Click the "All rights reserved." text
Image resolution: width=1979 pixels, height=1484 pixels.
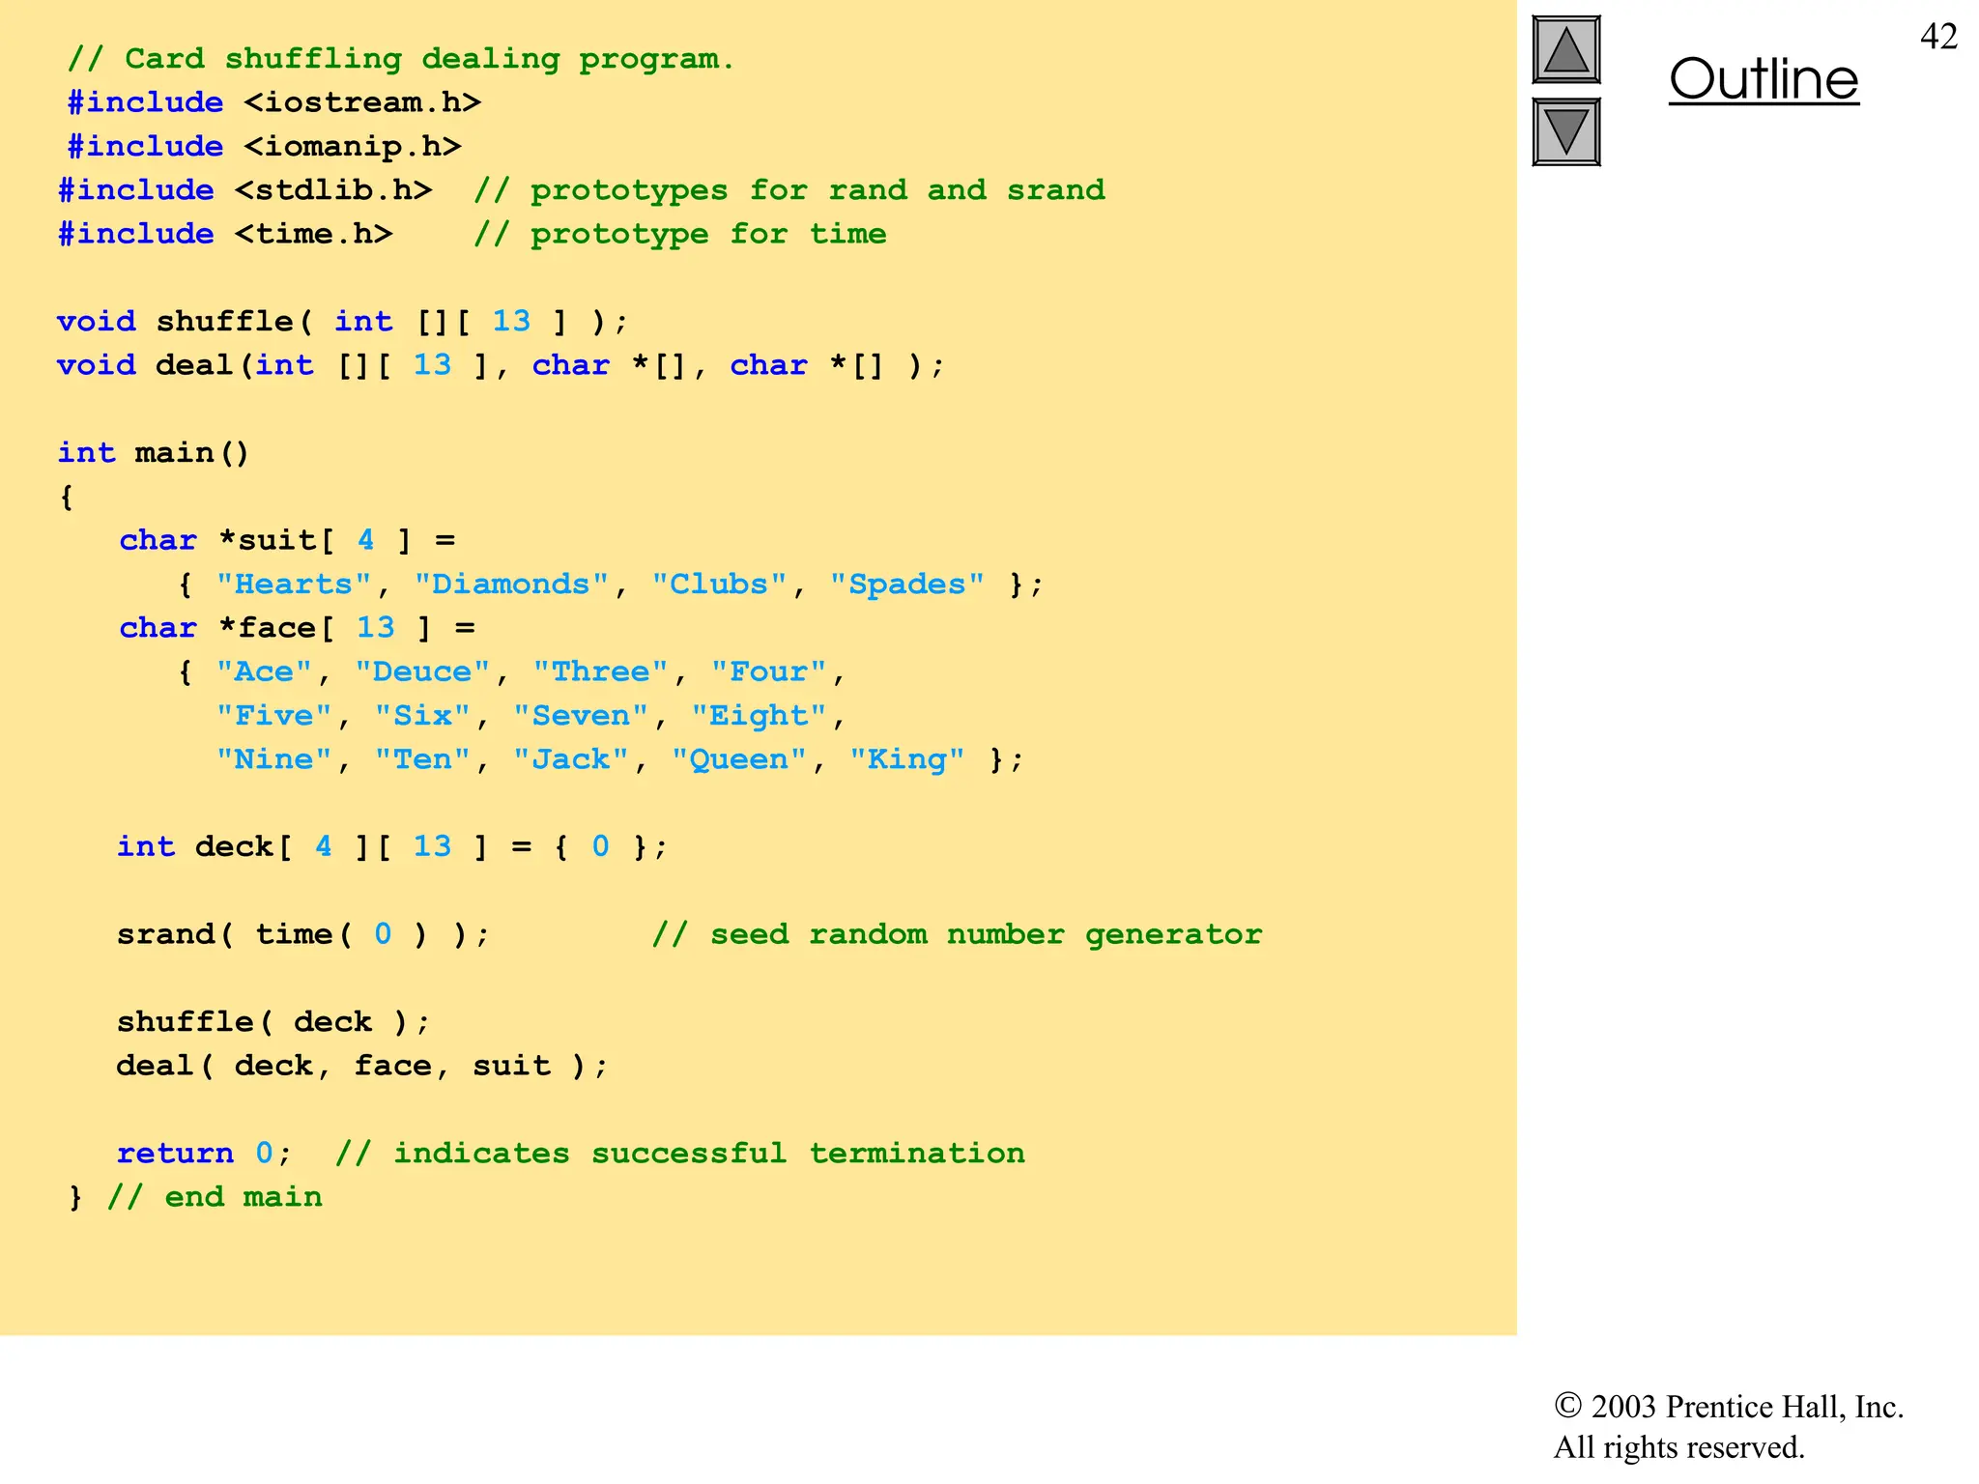pos(1679,1447)
